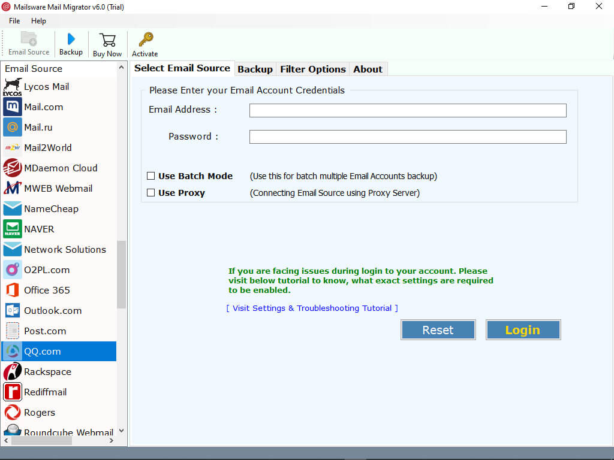614x460 pixels.
Task: Open the About tab
Action: (368, 68)
